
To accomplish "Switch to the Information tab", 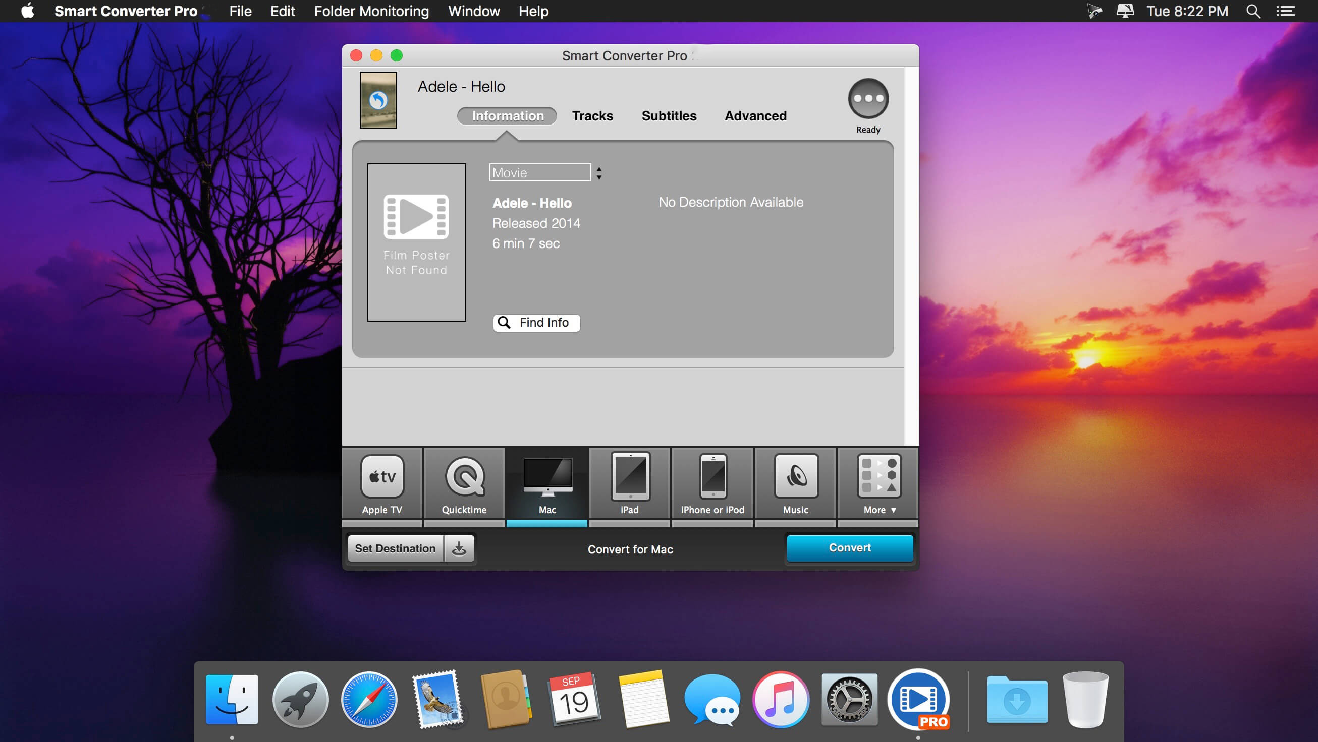I will tap(506, 115).
